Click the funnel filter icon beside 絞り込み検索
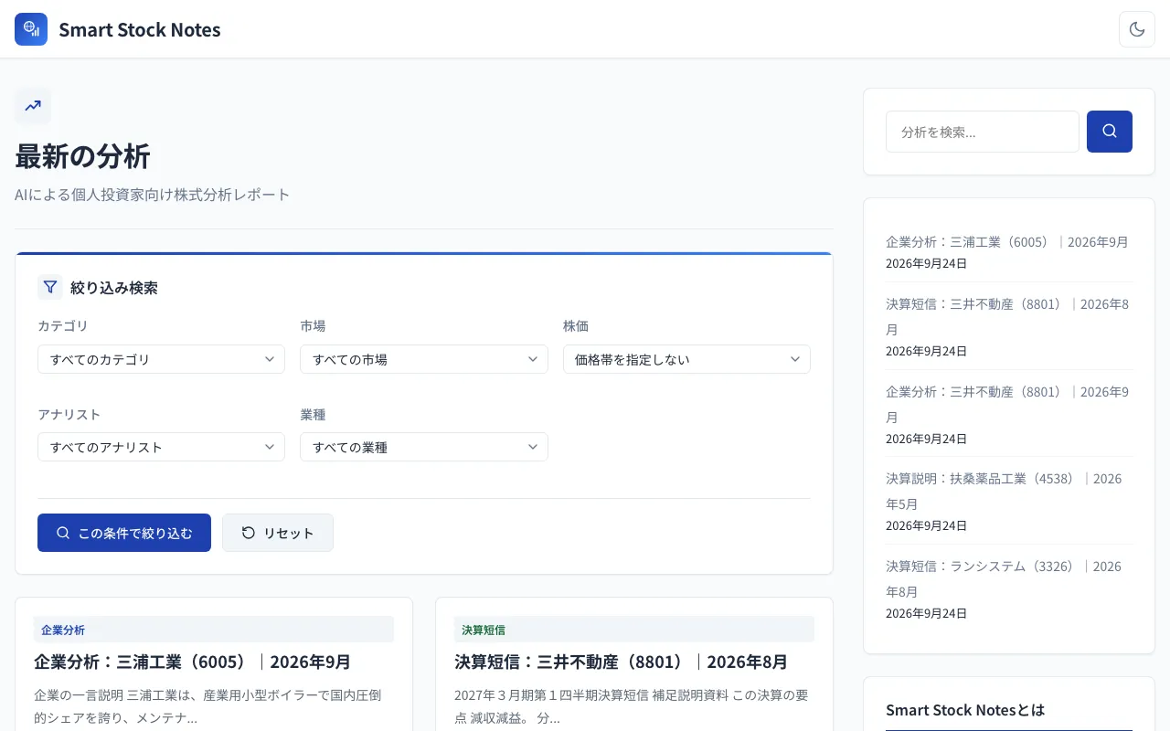This screenshot has height=731, width=1170. click(50, 287)
